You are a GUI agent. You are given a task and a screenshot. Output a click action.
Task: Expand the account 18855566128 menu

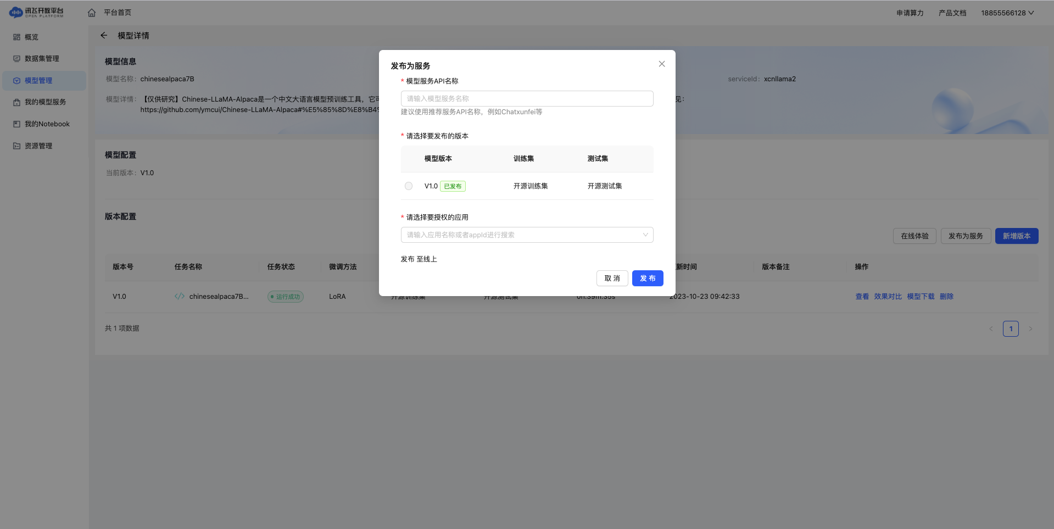click(1008, 13)
